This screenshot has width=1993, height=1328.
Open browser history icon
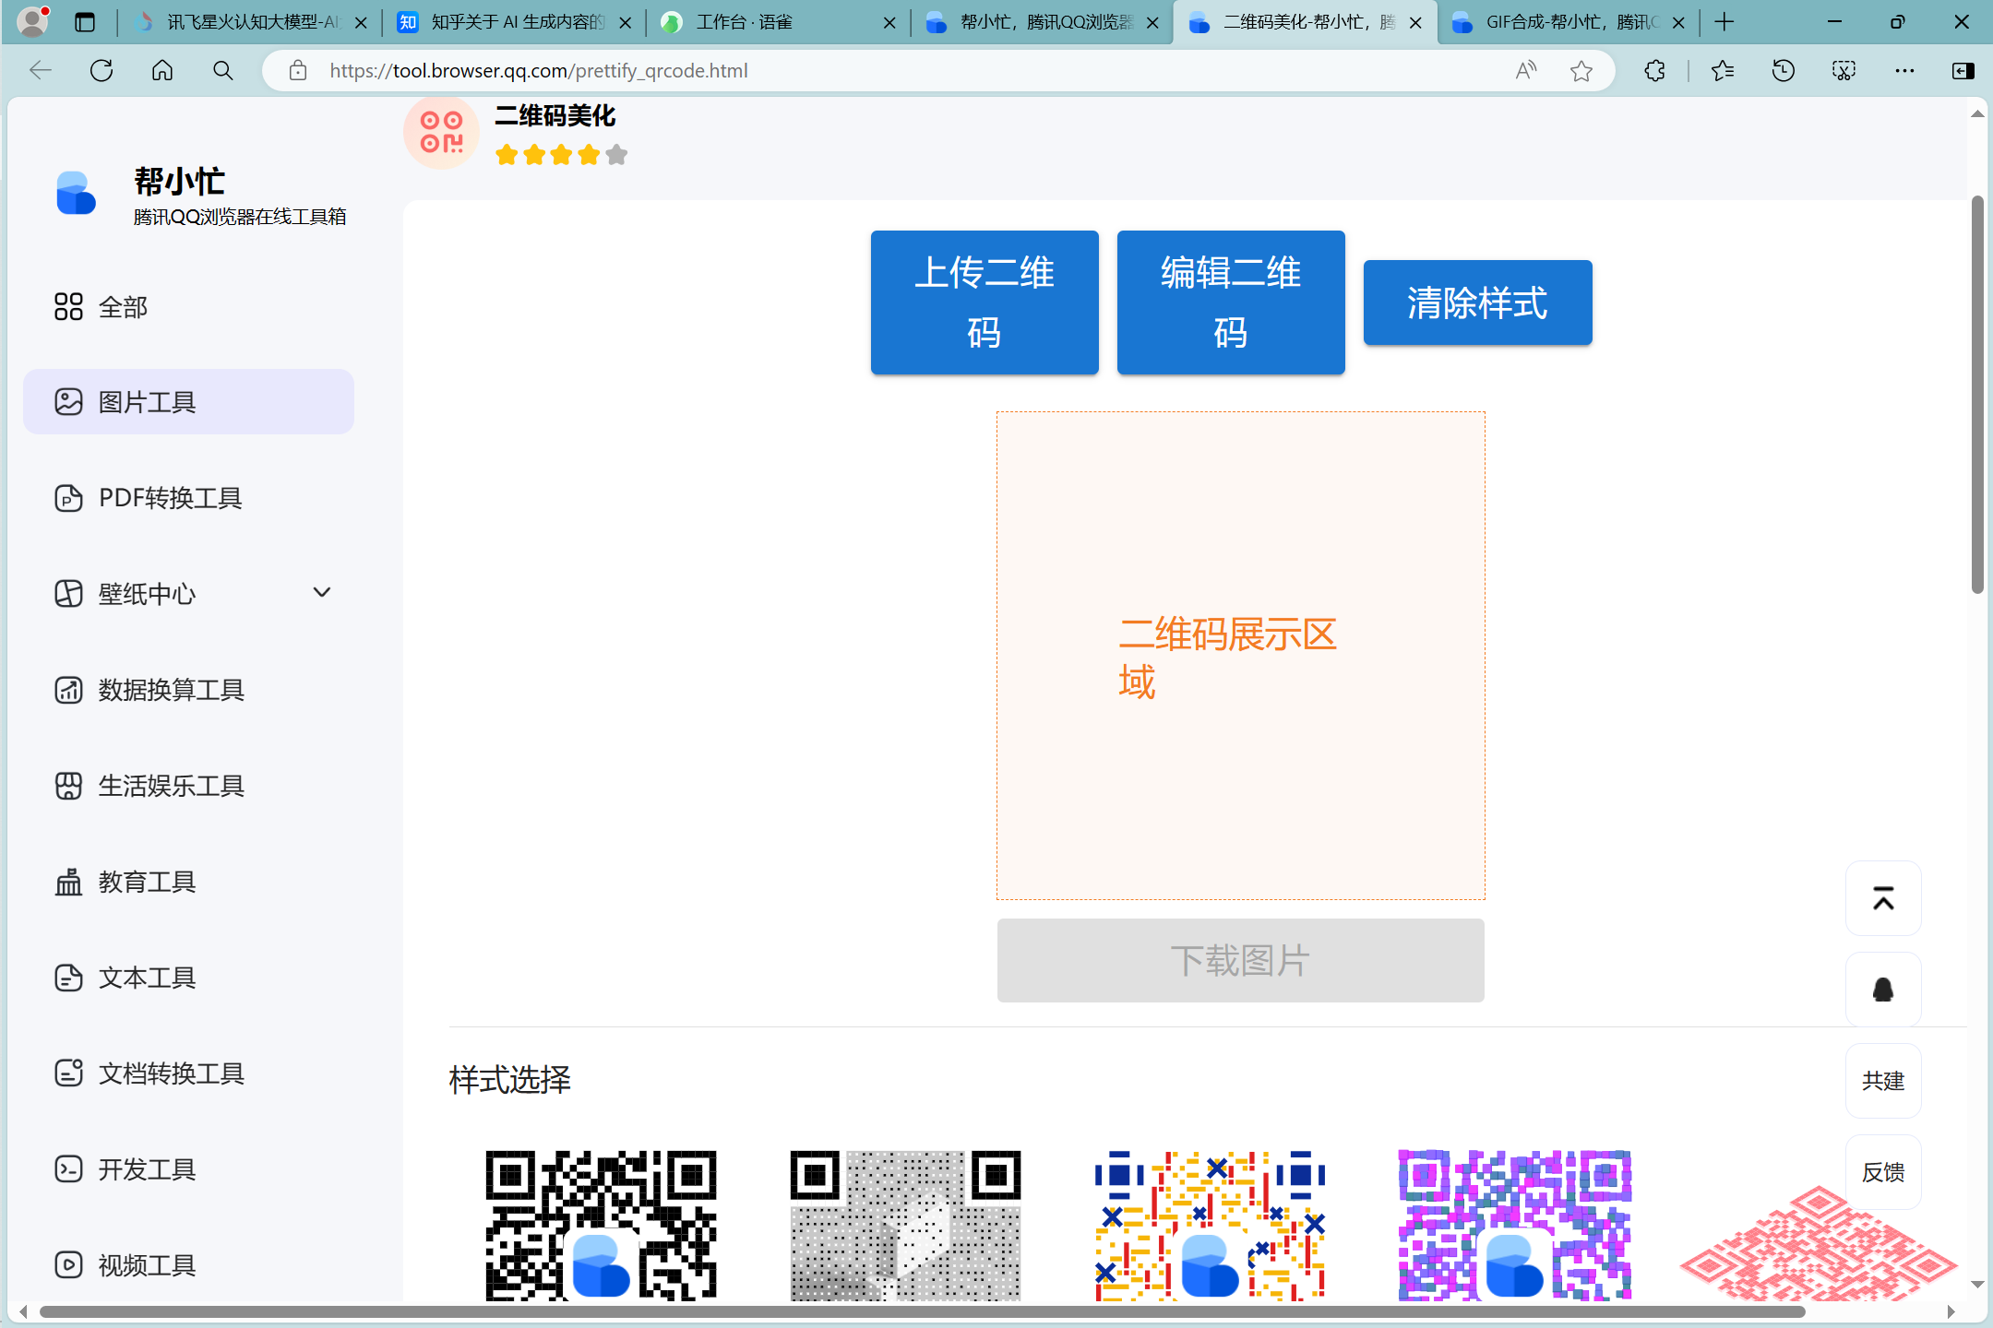click(x=1784, y=70)
